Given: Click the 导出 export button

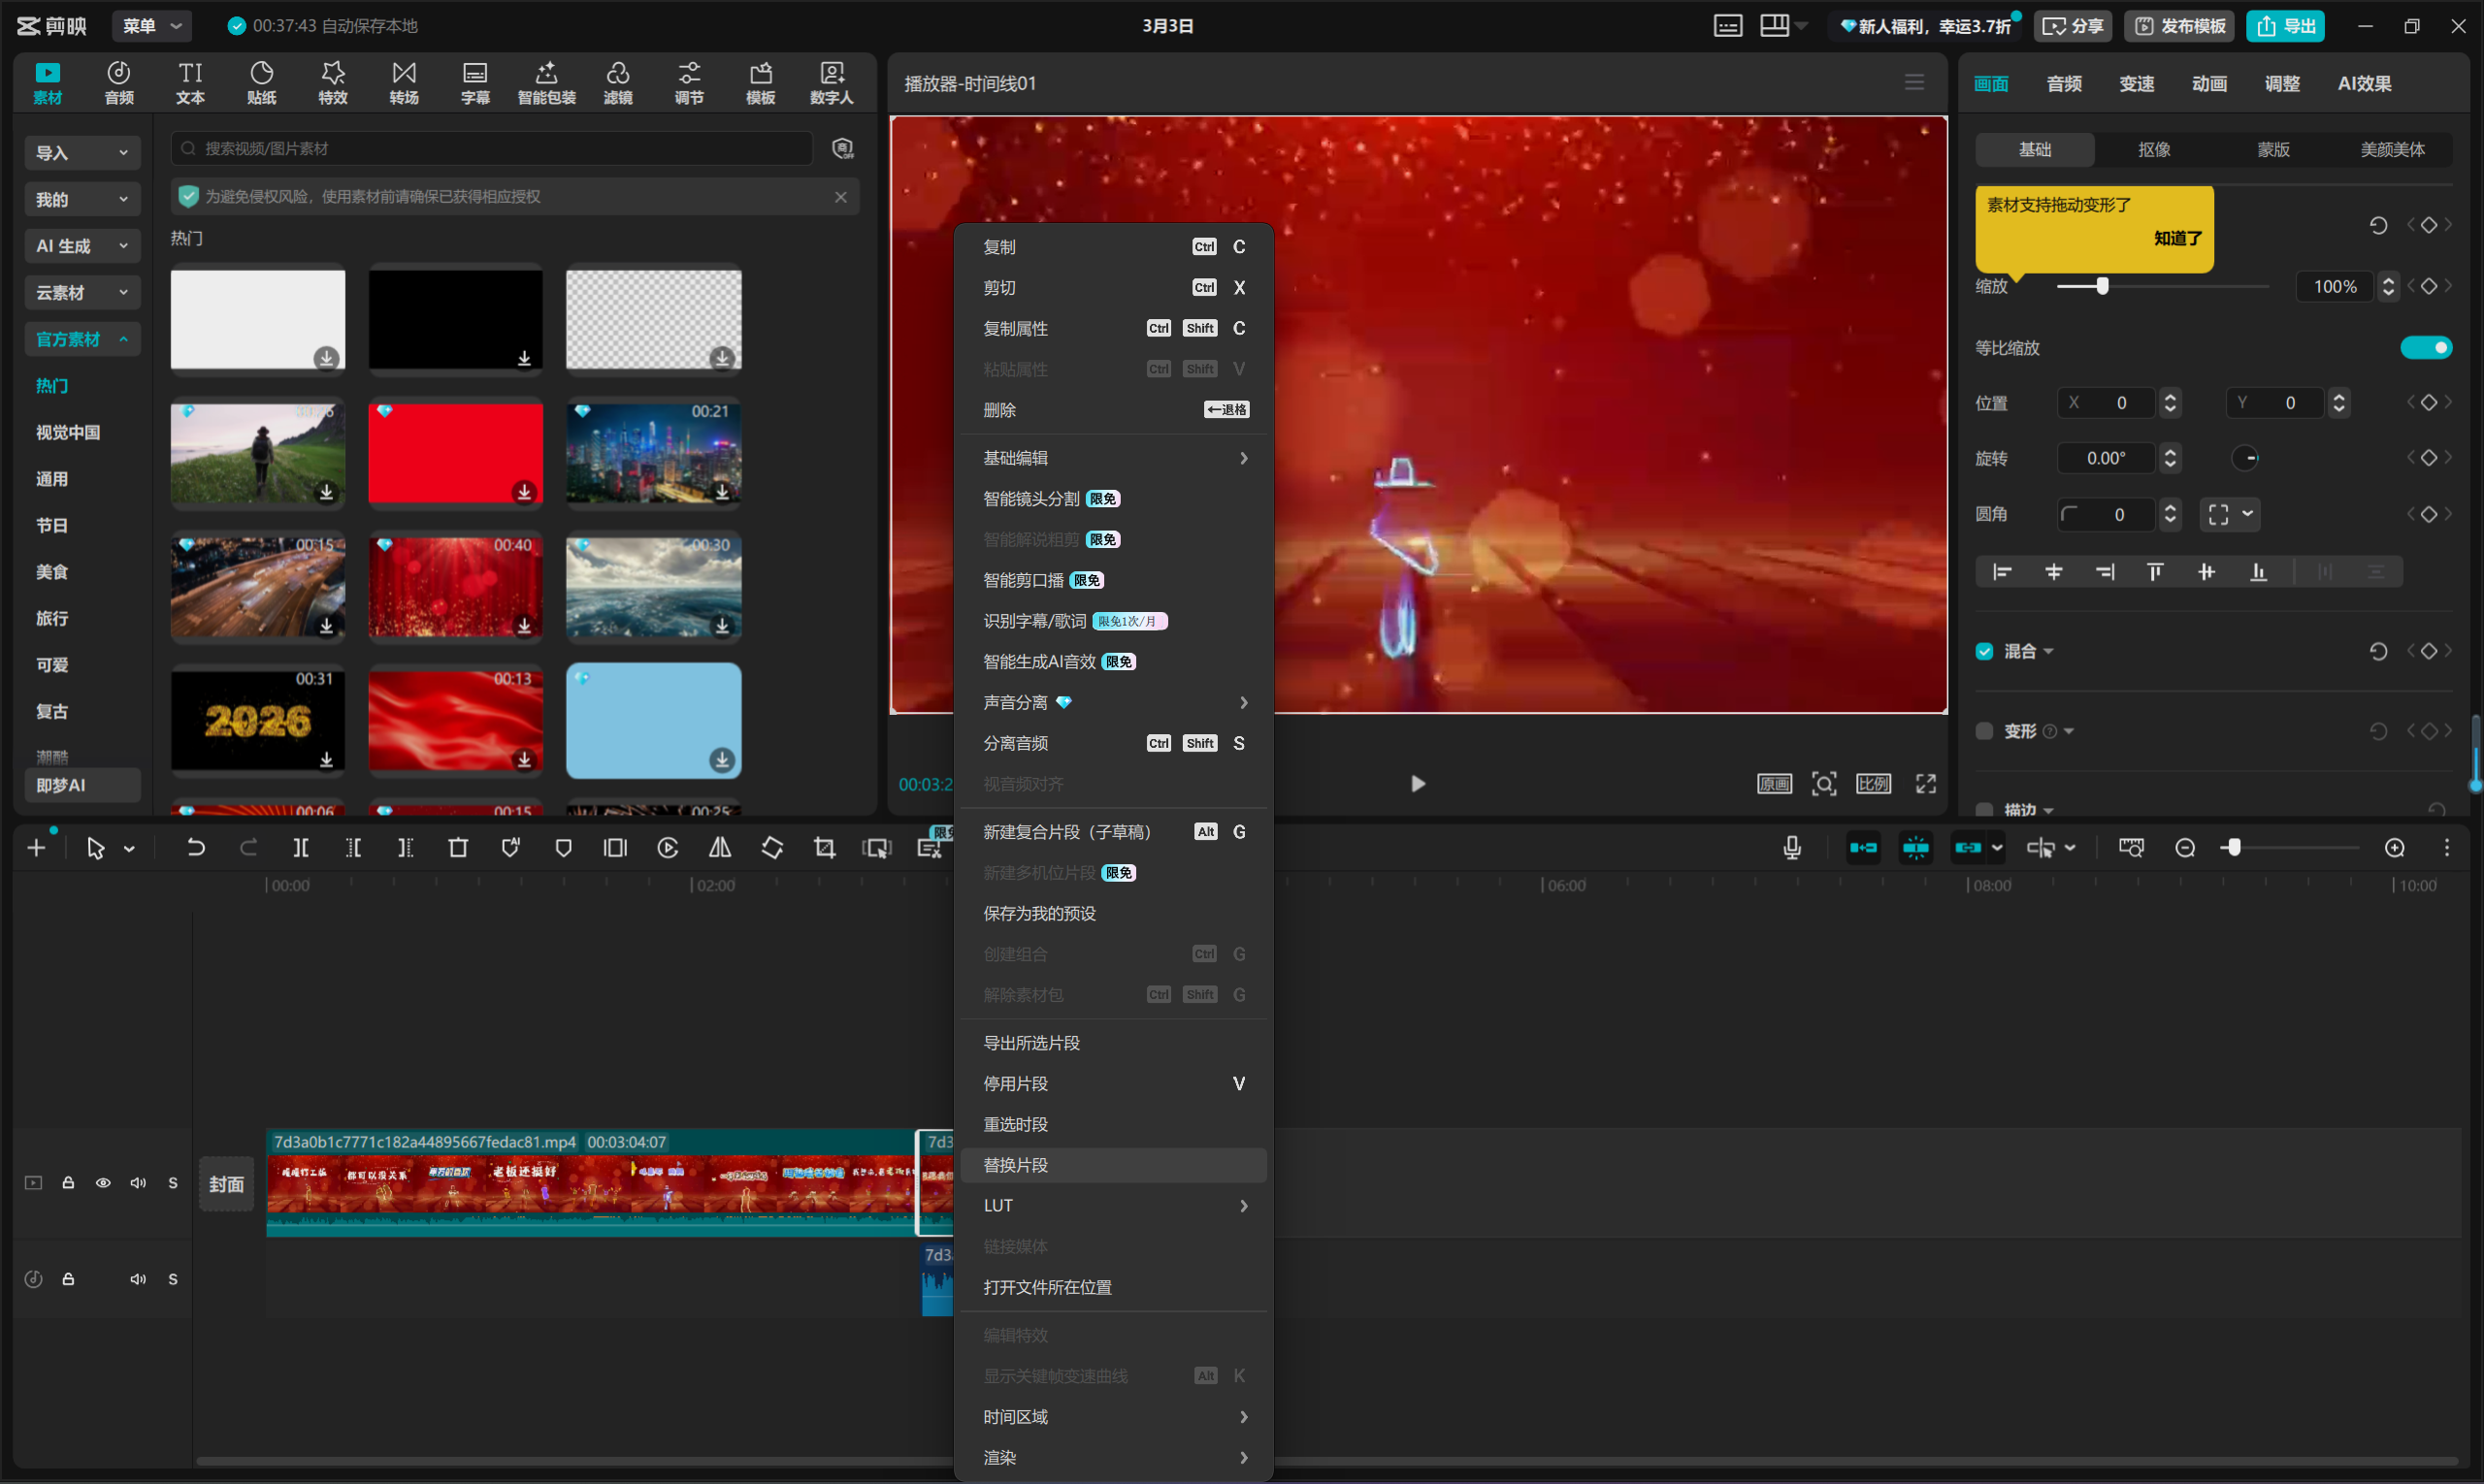Looking at the screenshot, I should (2285, 26).
